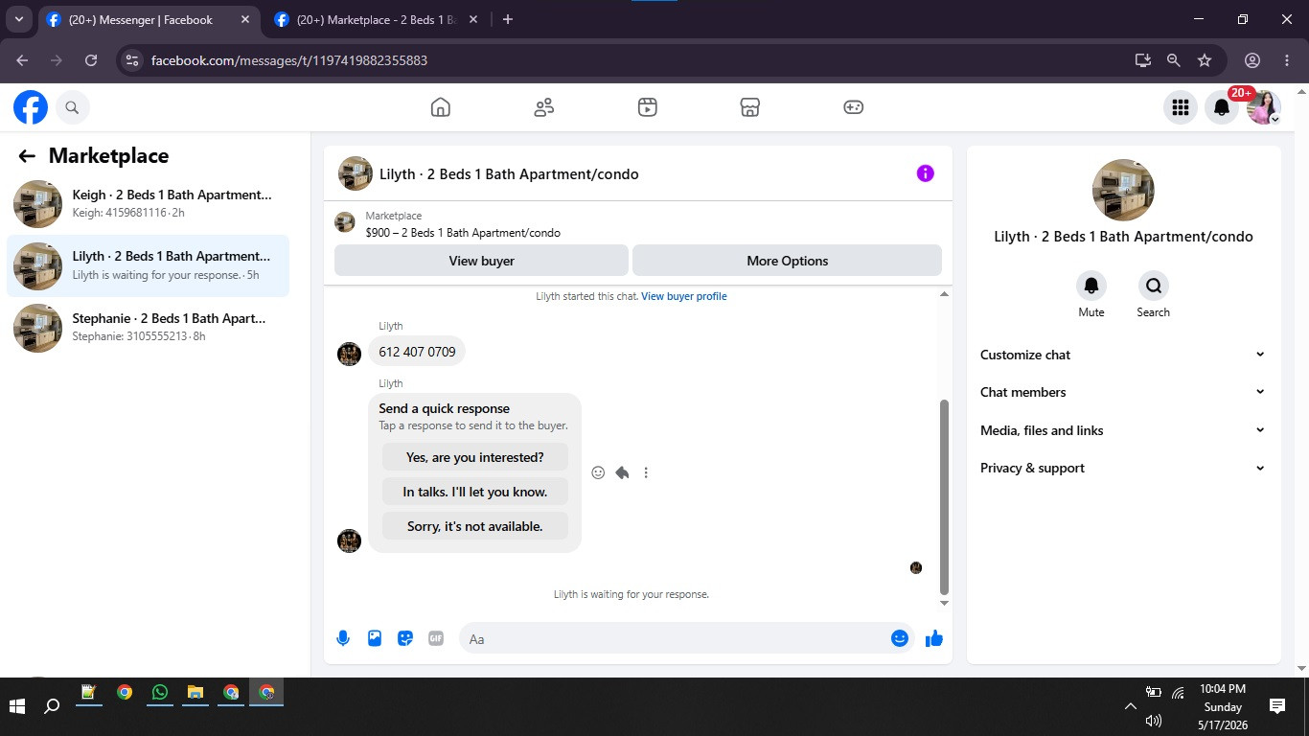This screenshot has width=1309, height=736.
Task: Open the sticker picker icon
Action: (405, 638)
